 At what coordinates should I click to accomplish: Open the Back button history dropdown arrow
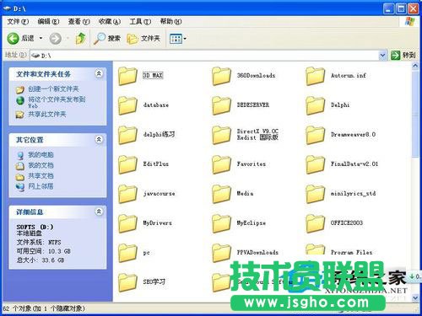[41, 38]
